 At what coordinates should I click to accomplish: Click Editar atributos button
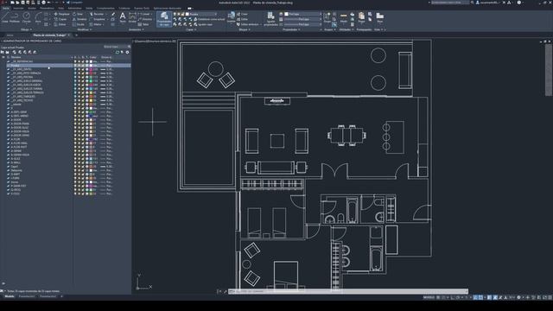(248, 25)
